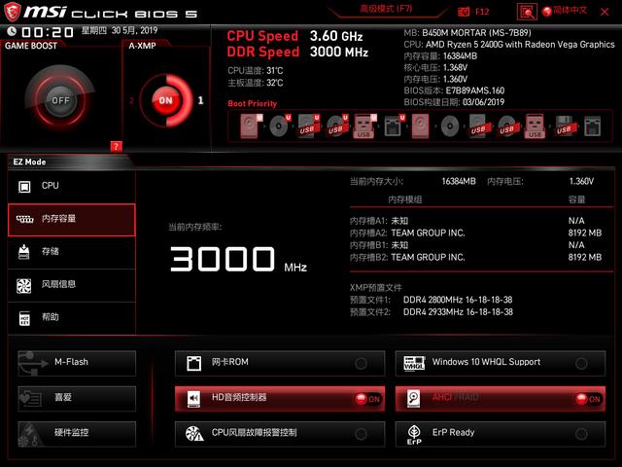Enable the ErP Ready indicator
The width and height of the screenshot is (622, 467).
point(581,434)
